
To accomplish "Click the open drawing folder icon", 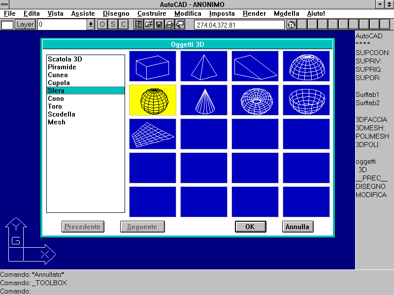I will tap(149, 24).
